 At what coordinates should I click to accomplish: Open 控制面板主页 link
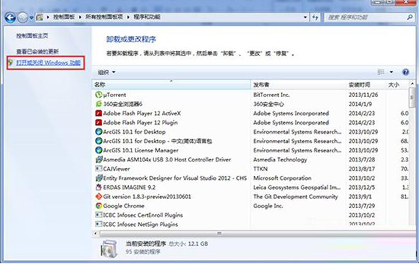[32, 36]
